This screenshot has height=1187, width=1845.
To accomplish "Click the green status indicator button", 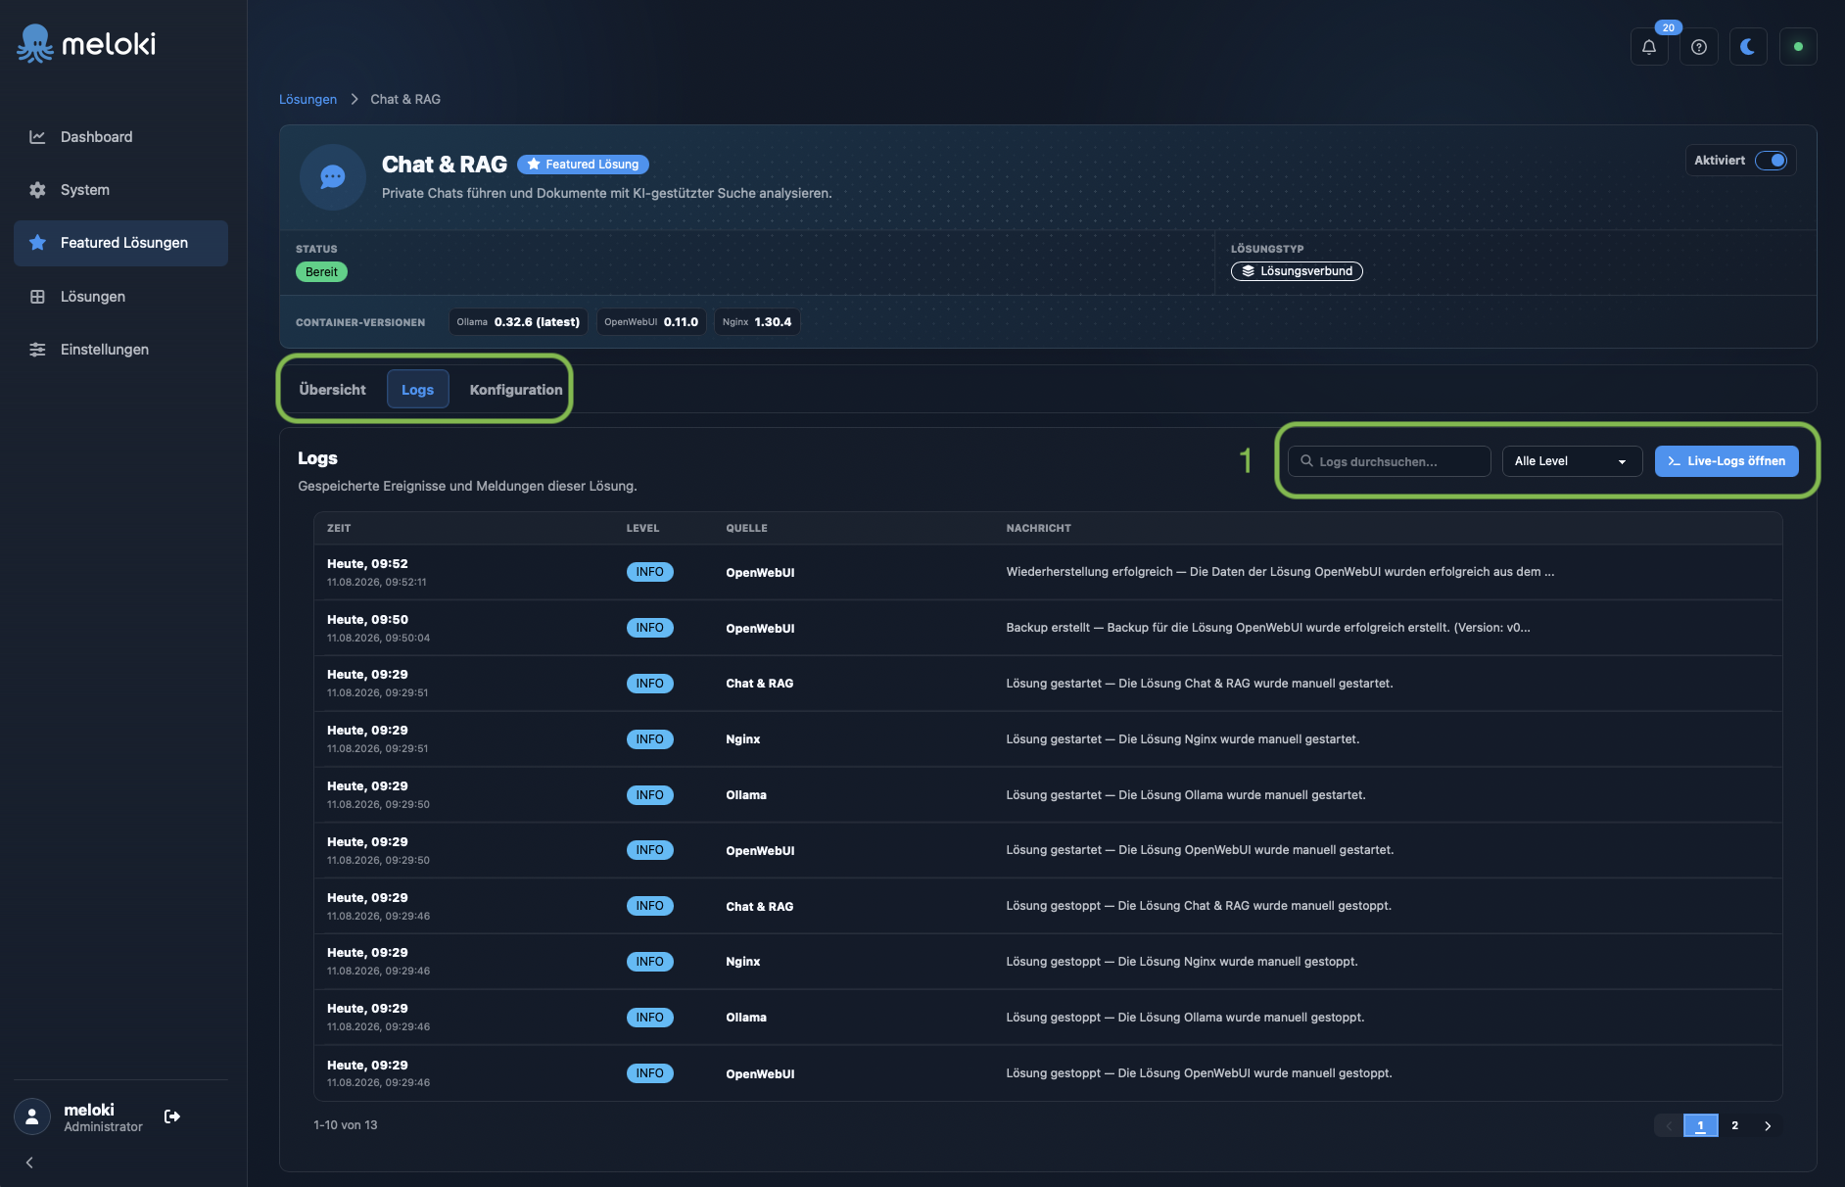I will [x=1798, y=47].
